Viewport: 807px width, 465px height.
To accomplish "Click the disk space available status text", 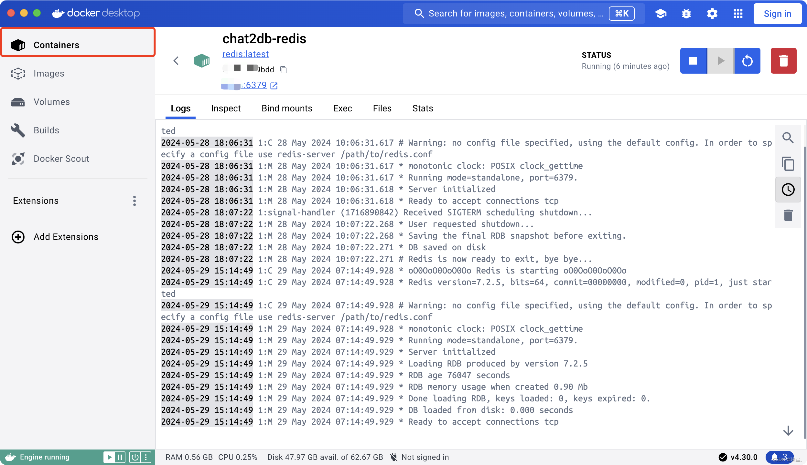I will [325, 457].
